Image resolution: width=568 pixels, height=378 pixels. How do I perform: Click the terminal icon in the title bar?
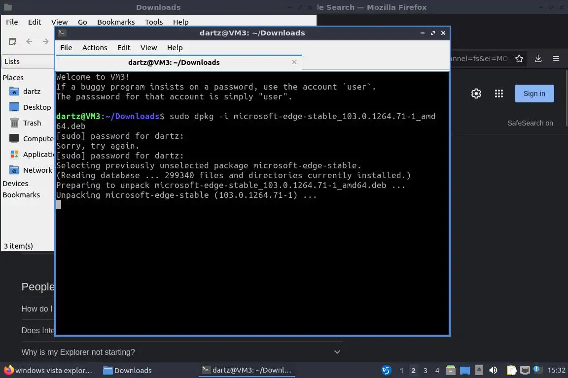pyautogui.click(x=62, y=33)
